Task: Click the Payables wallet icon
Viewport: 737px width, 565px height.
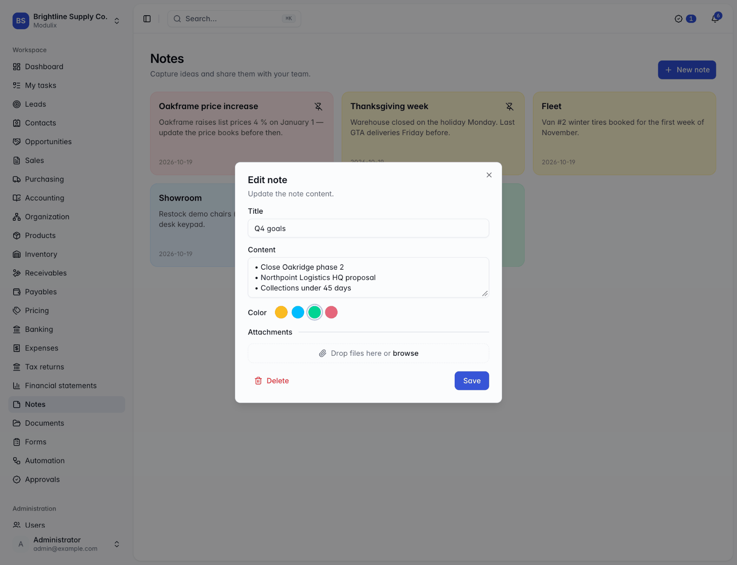Action: pos(16,292)
